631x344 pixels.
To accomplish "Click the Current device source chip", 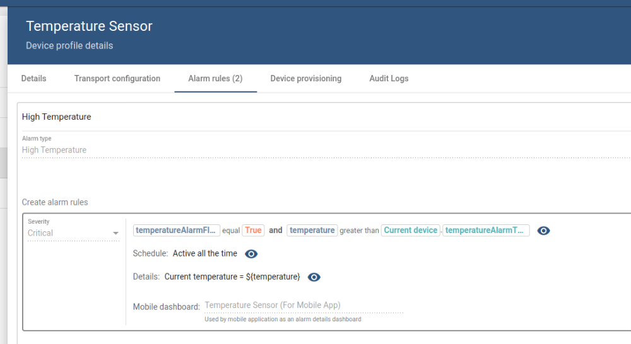I will pyautogui.click(x=410, y=231).
